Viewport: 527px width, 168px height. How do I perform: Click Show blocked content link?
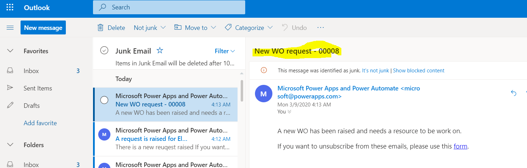coord(419,71)
